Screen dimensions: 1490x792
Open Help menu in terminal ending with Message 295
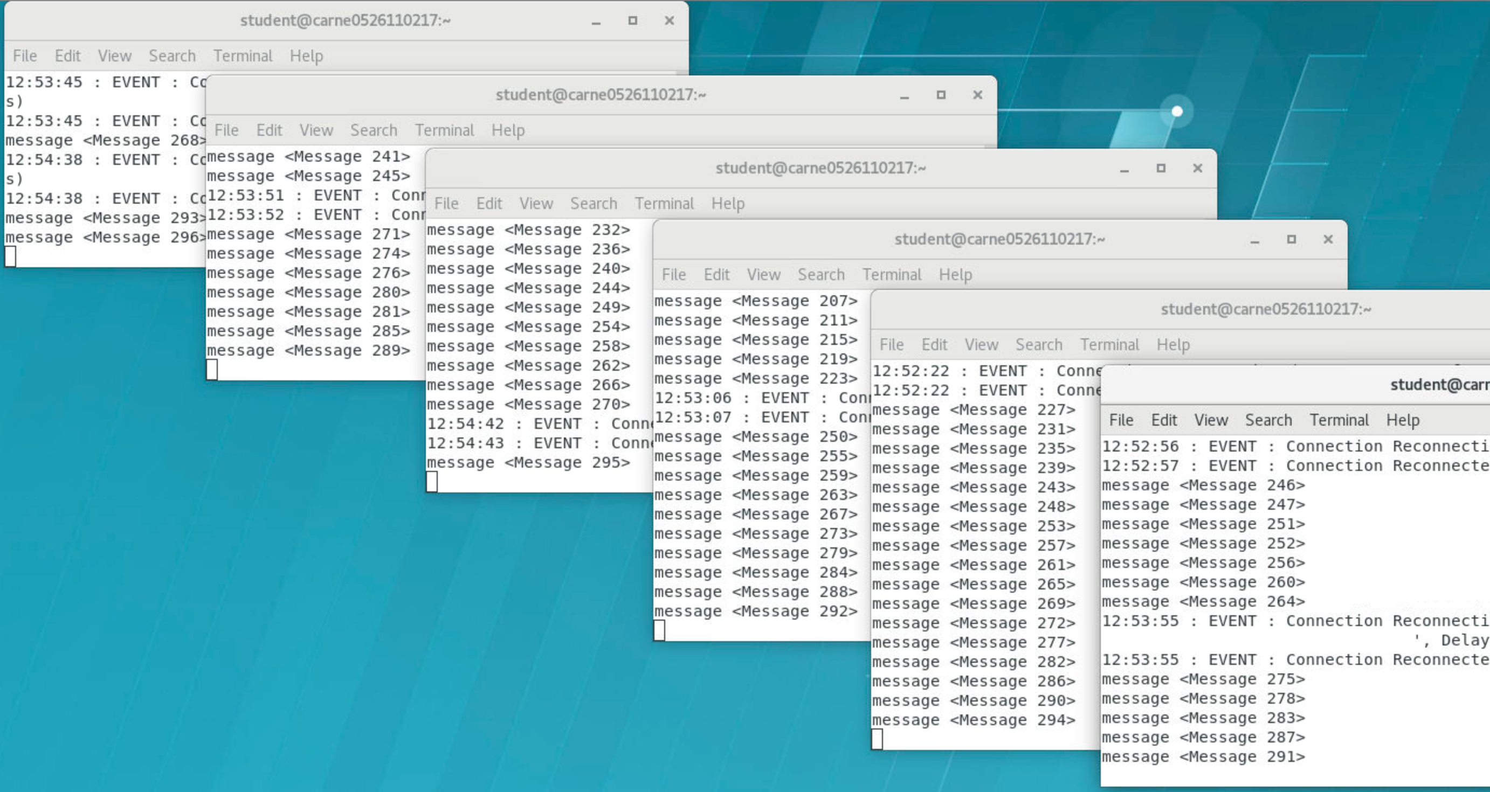tap(728, 204)
